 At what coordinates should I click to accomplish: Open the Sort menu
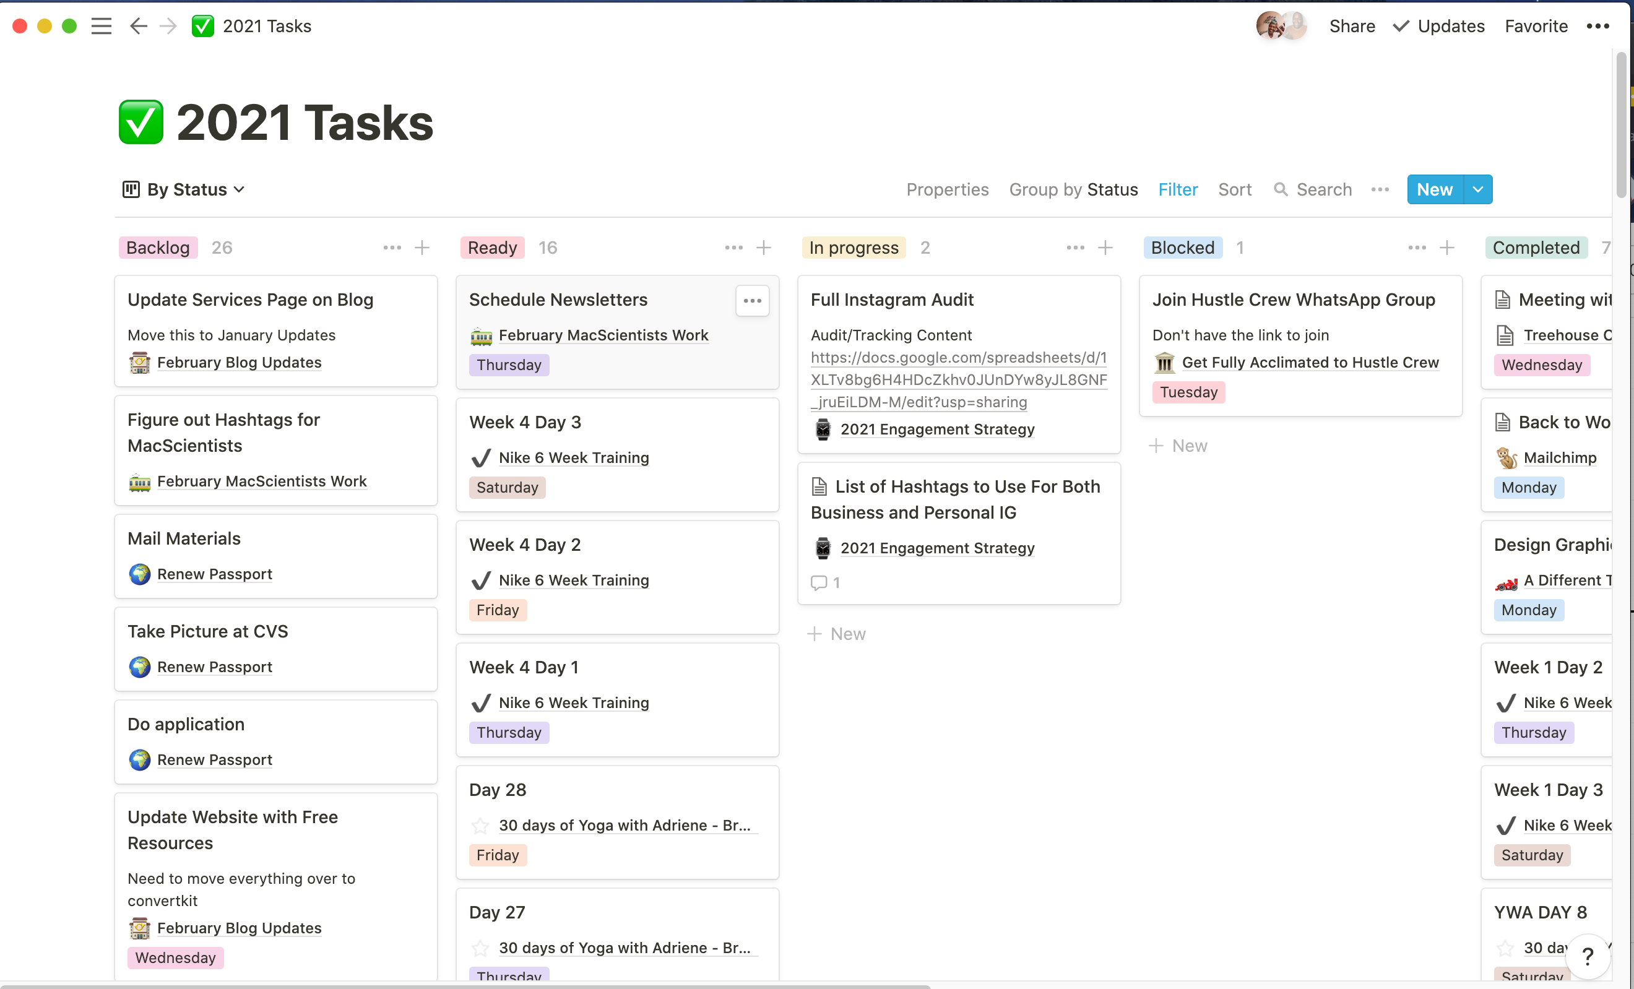click(1234, 190)
